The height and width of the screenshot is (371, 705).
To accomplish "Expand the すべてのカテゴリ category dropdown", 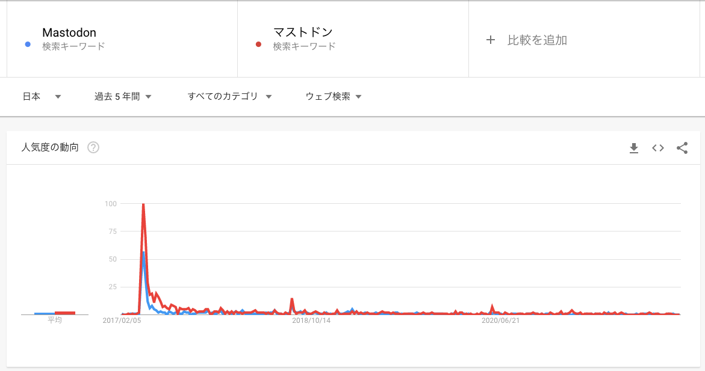I will (x=229, y=96).
